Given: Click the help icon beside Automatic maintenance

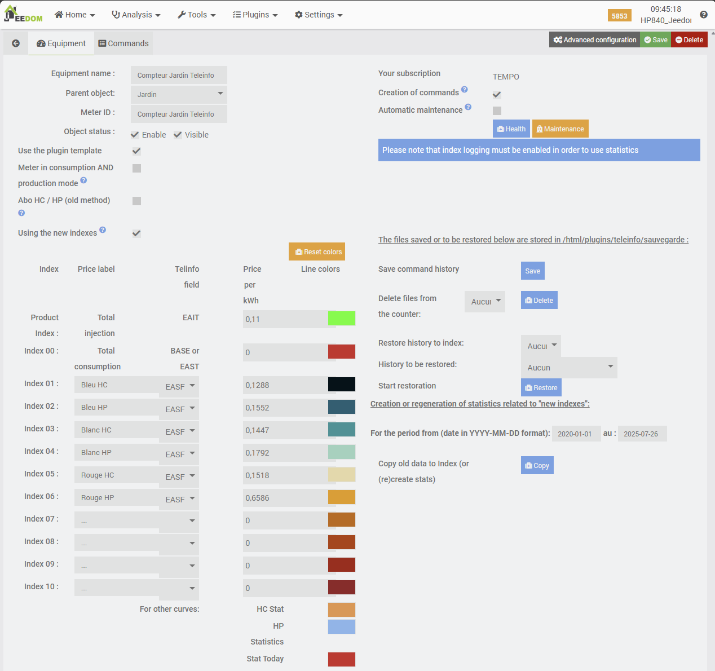Looking at the screenshot, I should [468, 107].
